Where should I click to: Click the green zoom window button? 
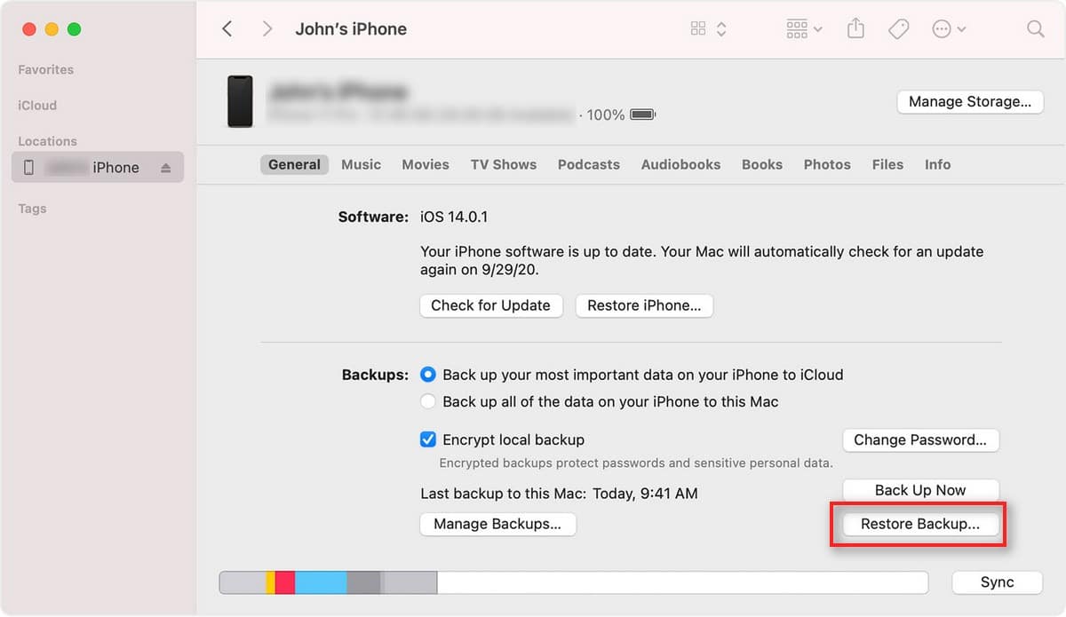74,29
